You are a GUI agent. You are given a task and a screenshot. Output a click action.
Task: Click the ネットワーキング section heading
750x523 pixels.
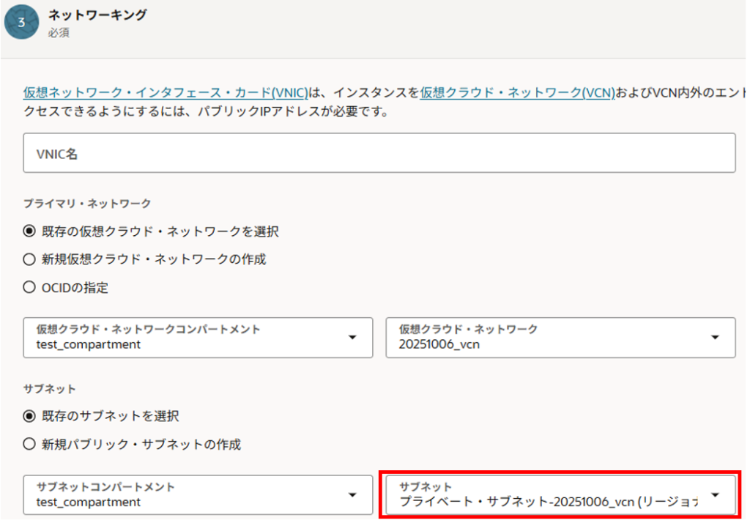97,15
